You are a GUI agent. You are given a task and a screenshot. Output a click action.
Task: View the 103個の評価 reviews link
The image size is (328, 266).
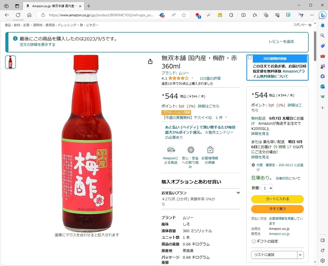210,78
